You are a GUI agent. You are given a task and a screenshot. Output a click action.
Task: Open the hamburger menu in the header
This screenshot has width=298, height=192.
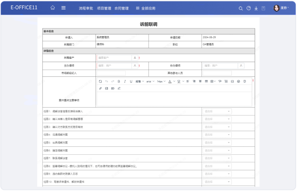pyautogui.click(x=63, y=8)
